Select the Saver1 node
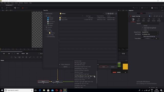 43,81
